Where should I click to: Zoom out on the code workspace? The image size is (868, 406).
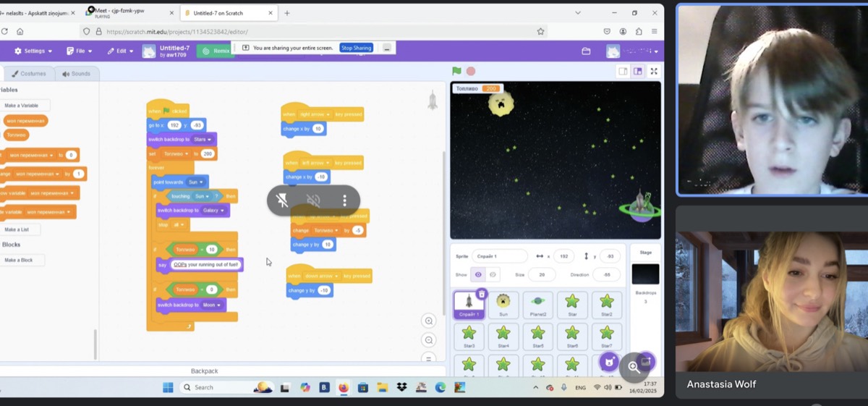pyautogui.click(x=429, y=339)
